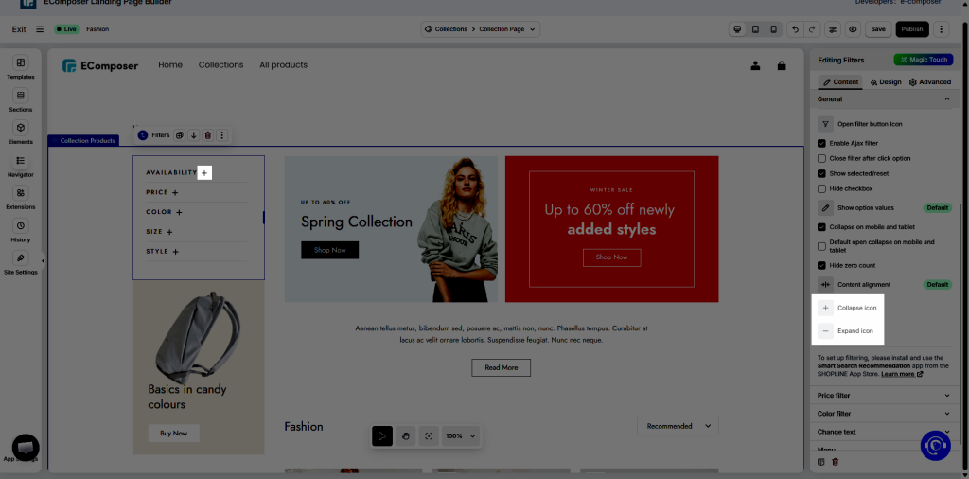Open the Elements panel
Image resolution: width=969 pixels, height=479 pixels.
(20, 132)
